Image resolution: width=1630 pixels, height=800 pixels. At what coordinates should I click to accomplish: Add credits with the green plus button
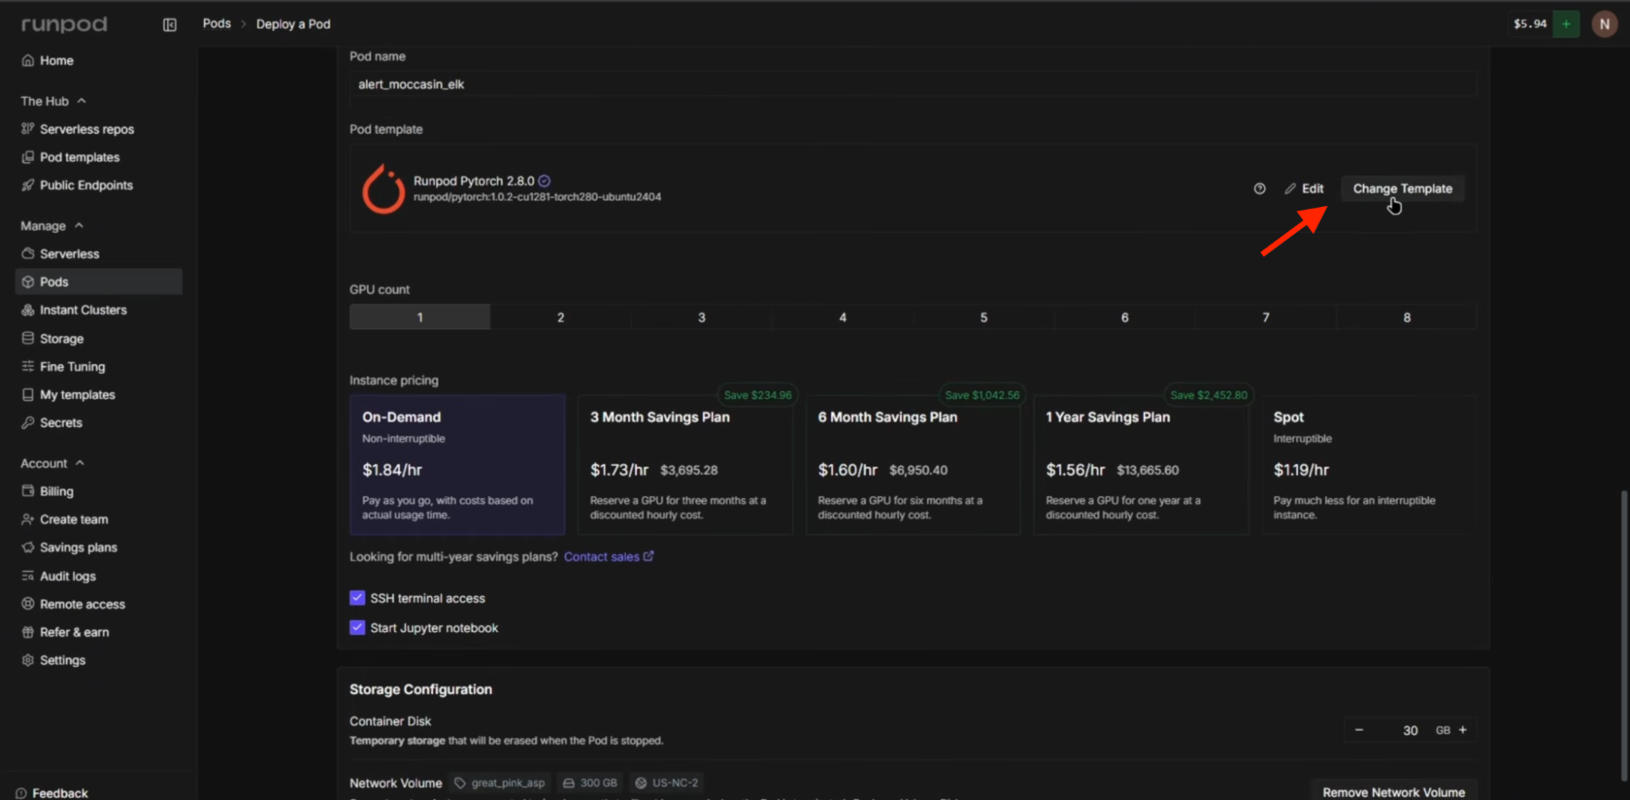pos(1566,24)
